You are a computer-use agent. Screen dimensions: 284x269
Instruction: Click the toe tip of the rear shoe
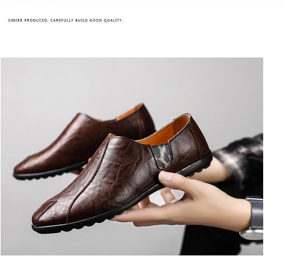(19, 168)
